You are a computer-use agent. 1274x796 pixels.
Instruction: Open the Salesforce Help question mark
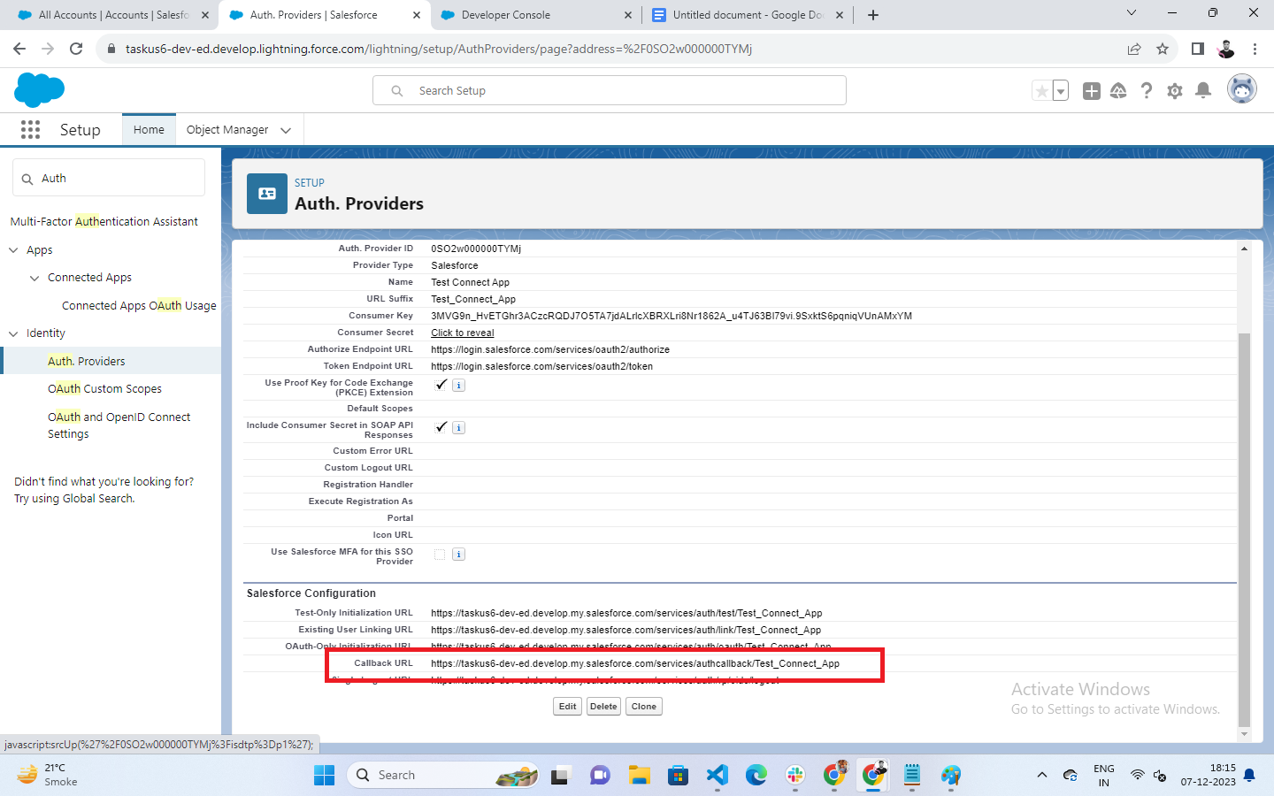tap(1147, 91)
